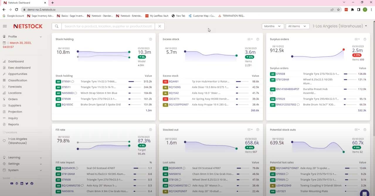375x196 pixels.
Task: Open Inquiry in the sidebar
Action: (13, 118)
